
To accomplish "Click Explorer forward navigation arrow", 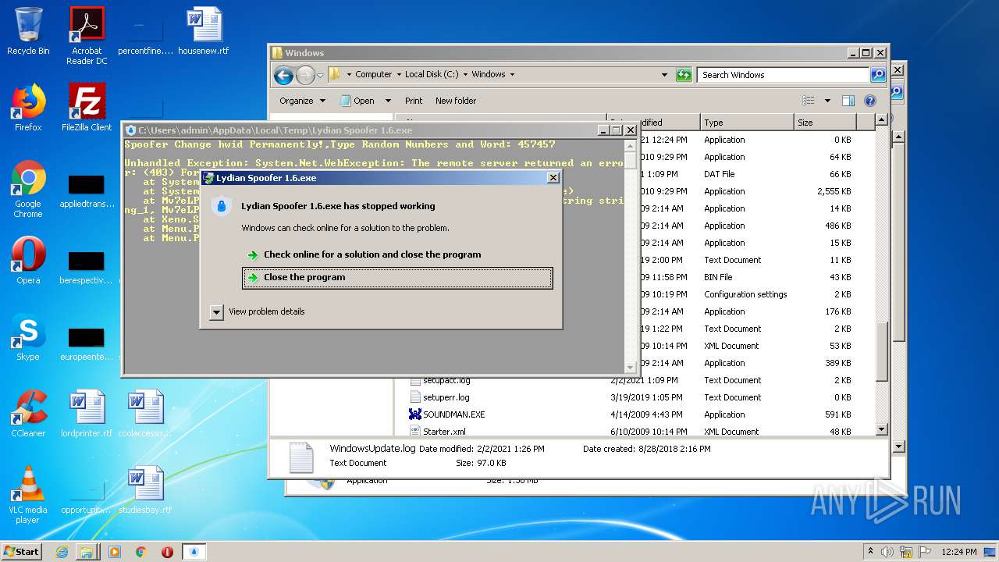I will [x=305, y=75].
